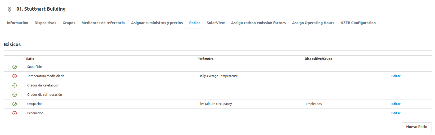Open the Grupos tab
Viewport: 435px width, 135px height.
coord(69,23)
